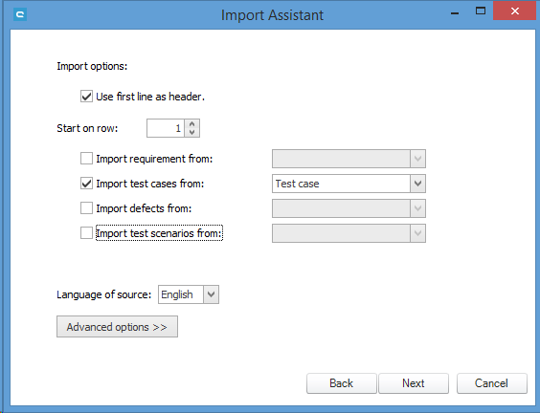Uncheck Import test cases from
The height and width of the screenshot is (413, 540).
[86, 184]
